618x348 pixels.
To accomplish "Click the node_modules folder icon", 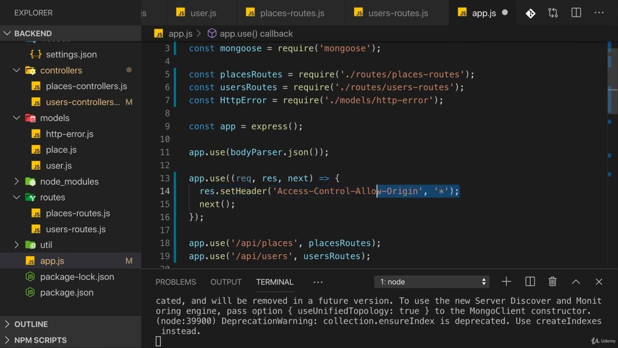I will [30, 182].
